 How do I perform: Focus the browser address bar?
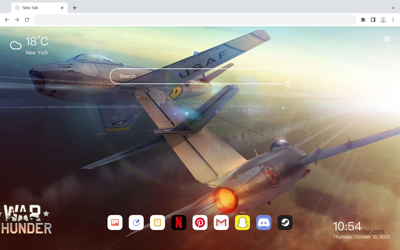195,20
